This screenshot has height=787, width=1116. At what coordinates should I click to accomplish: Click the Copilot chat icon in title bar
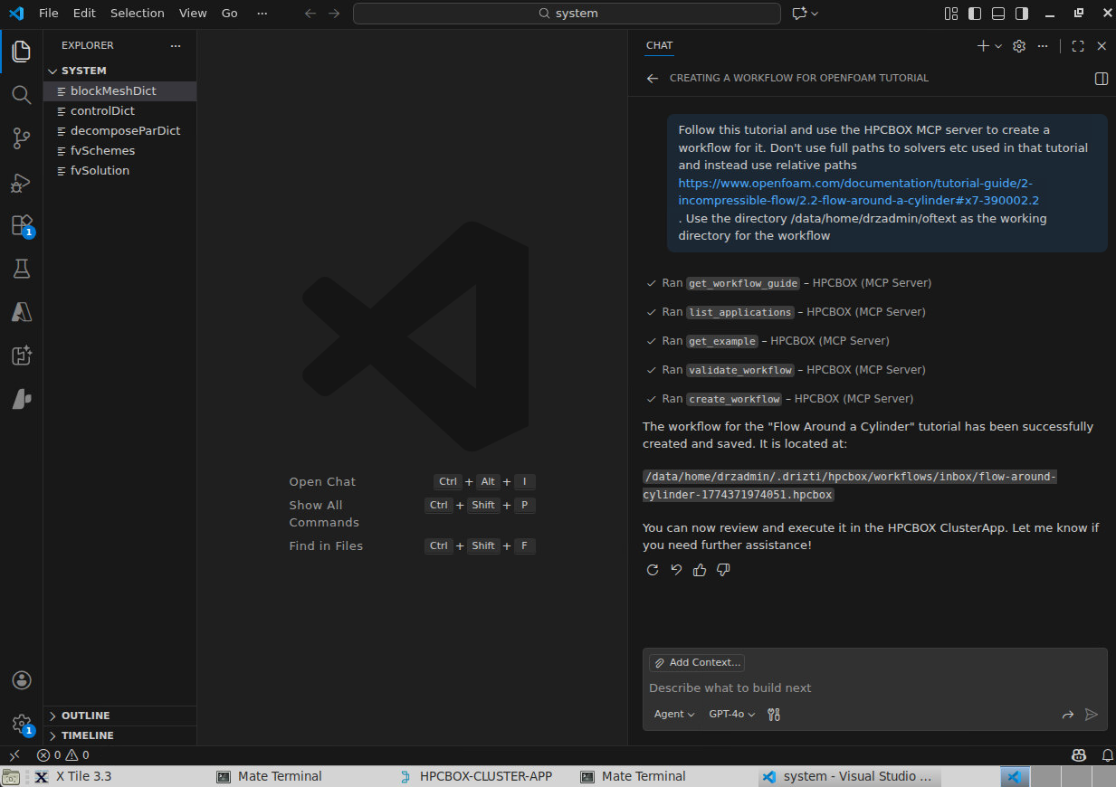[799, 14]
